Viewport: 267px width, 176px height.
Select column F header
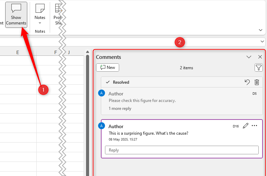[55, 52]
